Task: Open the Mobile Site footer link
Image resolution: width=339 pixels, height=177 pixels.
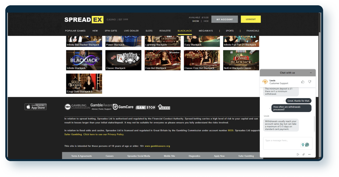Action: [x=169, y=156]
